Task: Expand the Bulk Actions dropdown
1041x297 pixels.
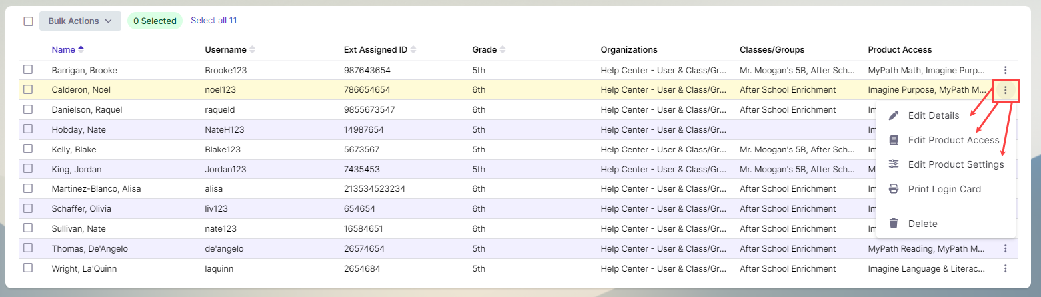Action: point(80,21)
